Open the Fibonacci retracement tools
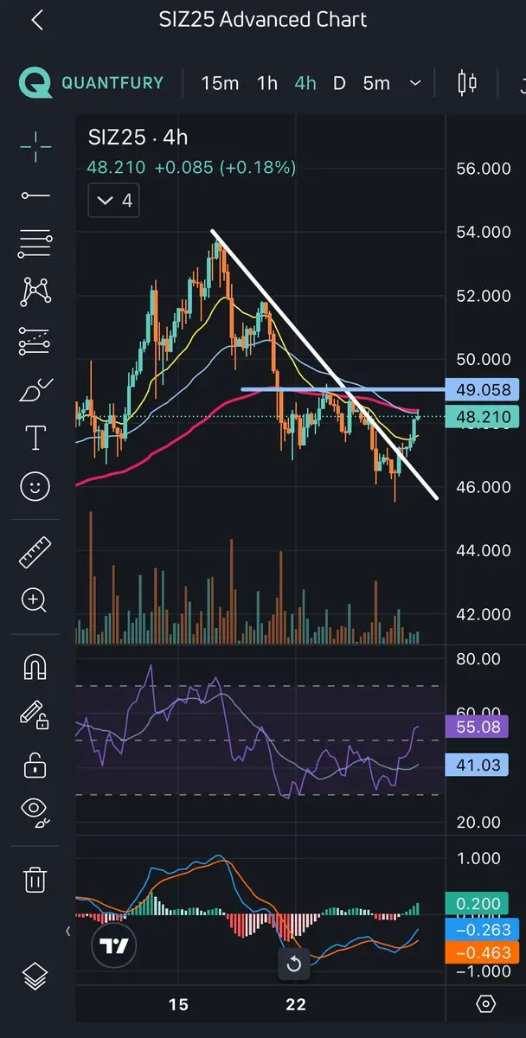 point(35,245)
